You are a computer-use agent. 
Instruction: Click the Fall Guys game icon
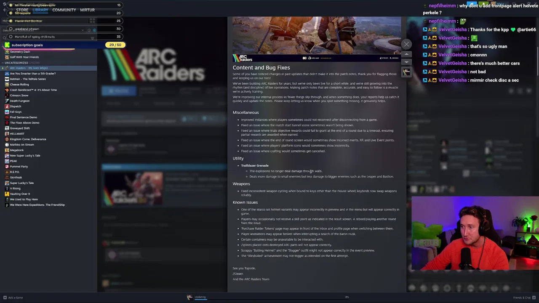(7, 112)
